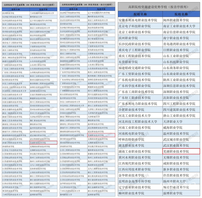The image size is (202, 198).
Task: Click 东营职业学院 in the resource table
Action: 140,62
